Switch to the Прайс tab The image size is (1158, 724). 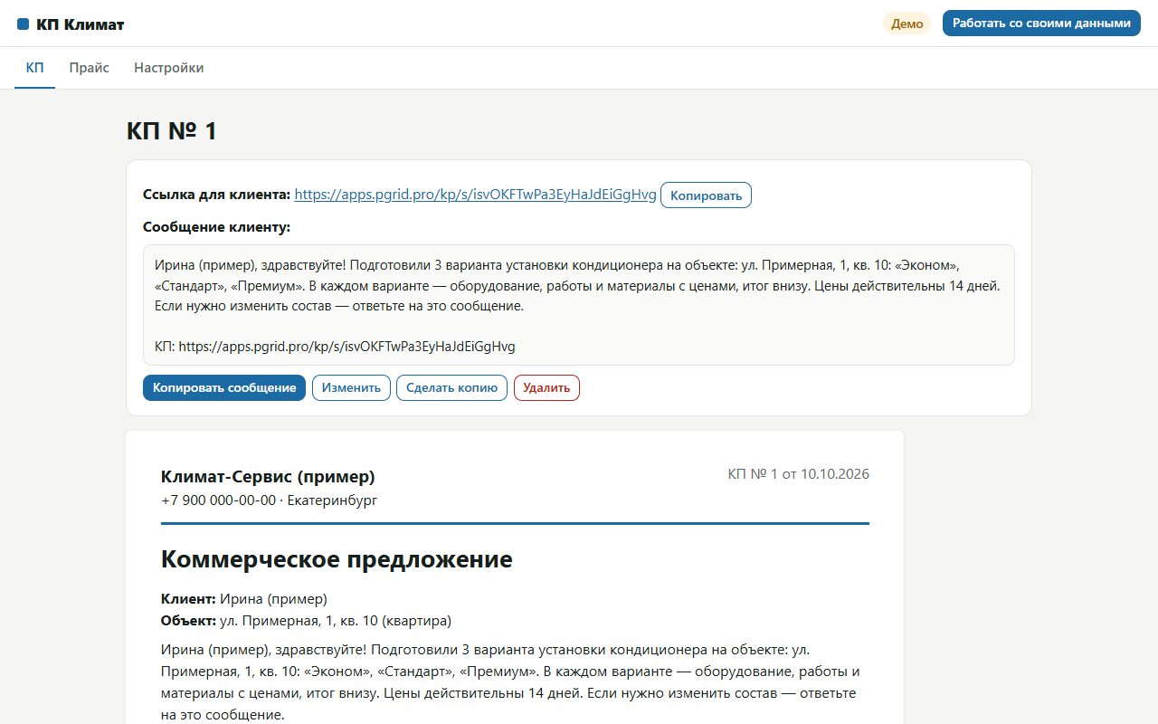click(90, 68)
